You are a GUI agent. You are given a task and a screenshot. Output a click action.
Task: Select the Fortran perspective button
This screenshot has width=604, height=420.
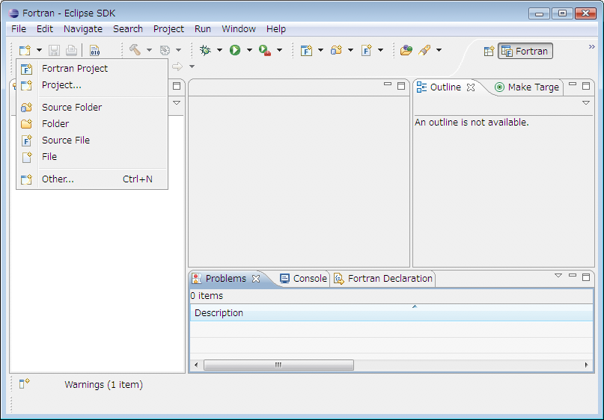click(x=525, y=51)
